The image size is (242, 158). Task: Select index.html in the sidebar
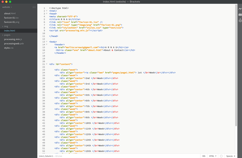click(10, 31)
